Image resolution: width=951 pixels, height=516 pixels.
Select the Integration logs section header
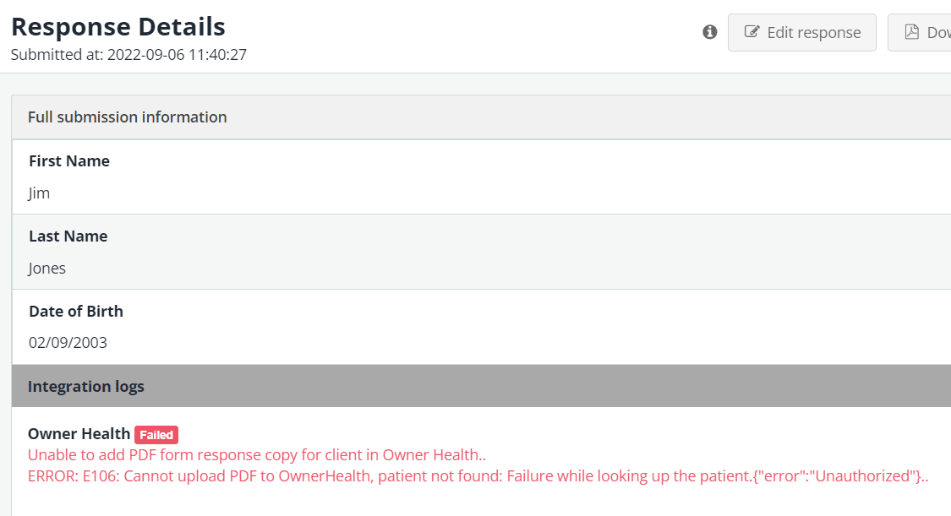coord(481,386)
